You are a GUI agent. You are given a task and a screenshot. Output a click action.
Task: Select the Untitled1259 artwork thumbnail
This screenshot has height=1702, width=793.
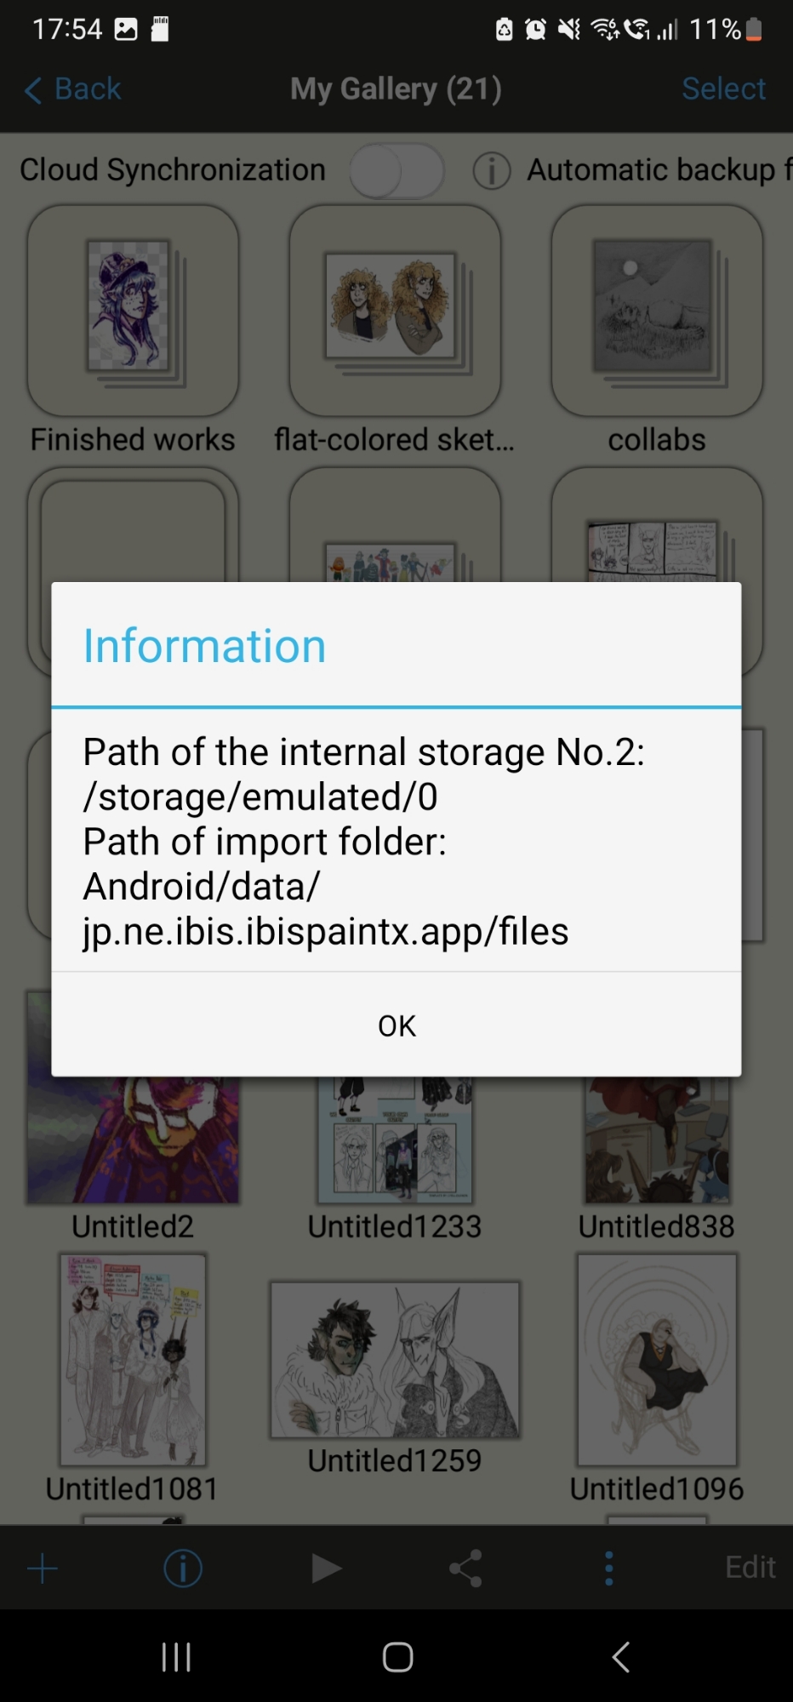[x=395, y=1359]
